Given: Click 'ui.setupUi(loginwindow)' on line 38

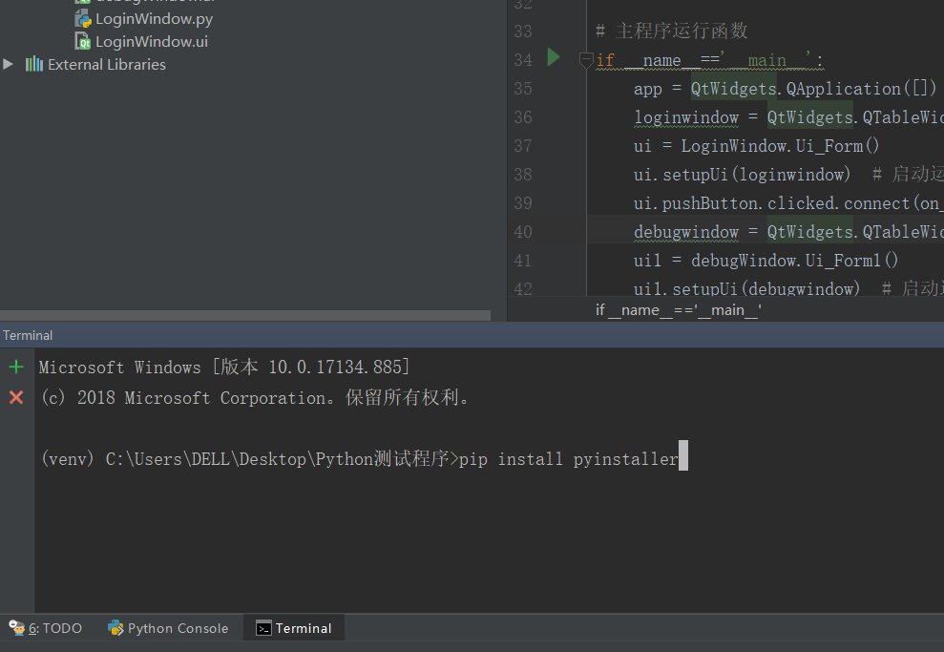Looking at the screenshot, I should [x=742, y=175].
